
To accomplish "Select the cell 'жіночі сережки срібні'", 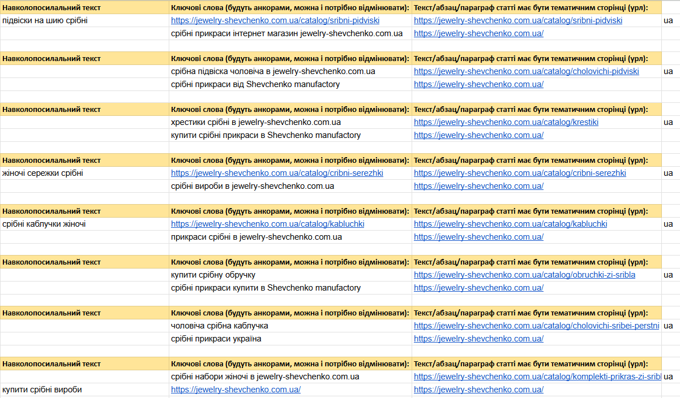I will coord(84,173).
